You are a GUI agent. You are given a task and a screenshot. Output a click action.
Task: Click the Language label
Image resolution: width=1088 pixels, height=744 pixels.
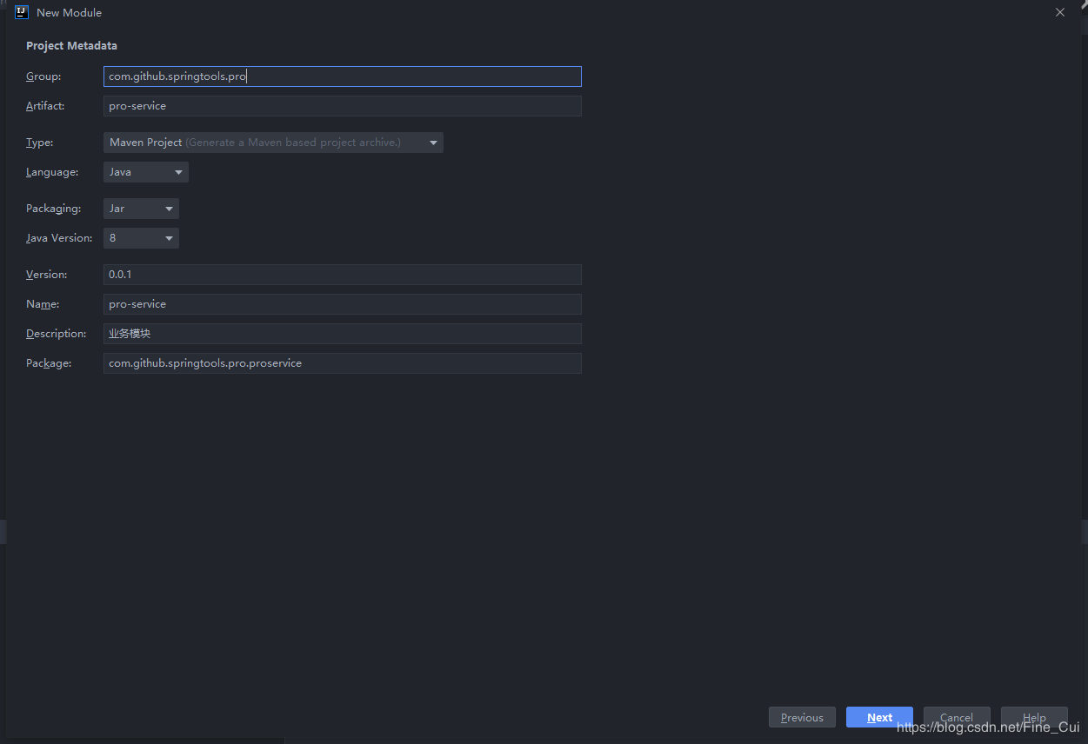52,172
